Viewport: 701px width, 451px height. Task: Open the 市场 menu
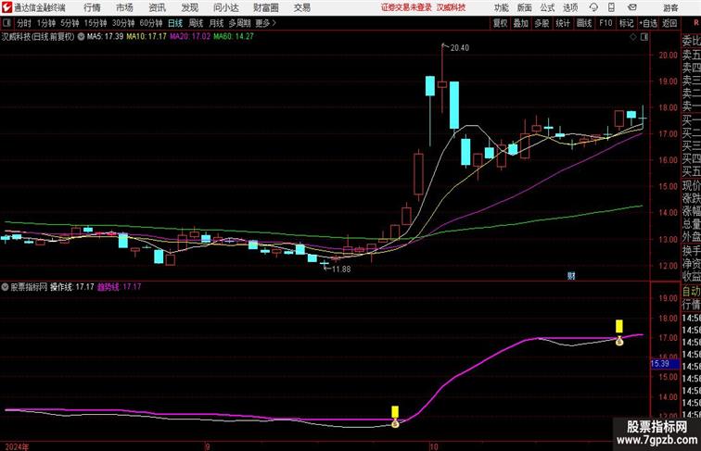tap(125, 7)
